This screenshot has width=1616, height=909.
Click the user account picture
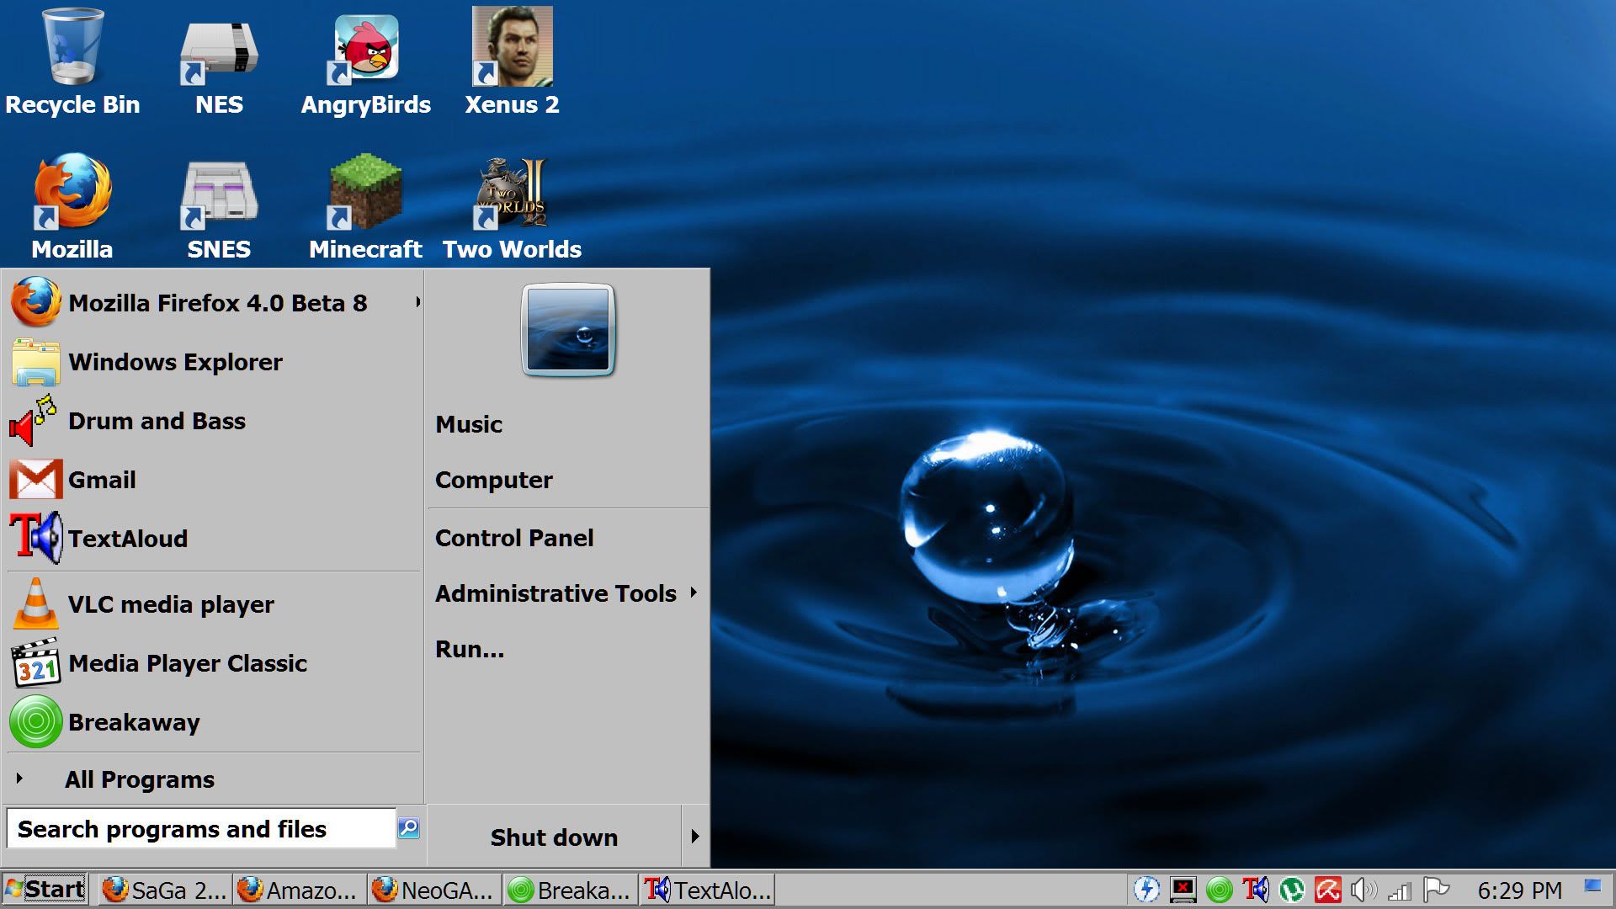(568, 329)
